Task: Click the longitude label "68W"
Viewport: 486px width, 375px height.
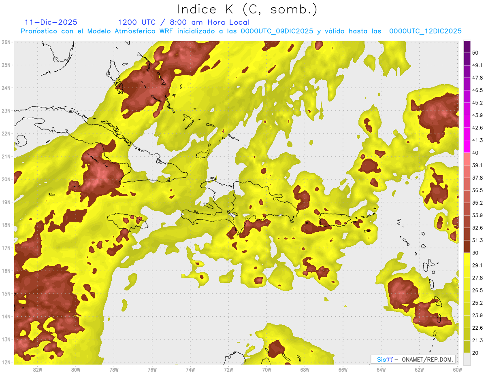Action: point(305,370)
